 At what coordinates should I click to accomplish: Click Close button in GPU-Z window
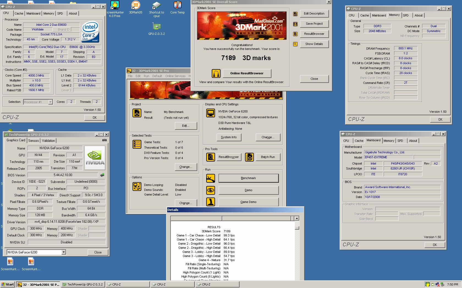point(98,252)
